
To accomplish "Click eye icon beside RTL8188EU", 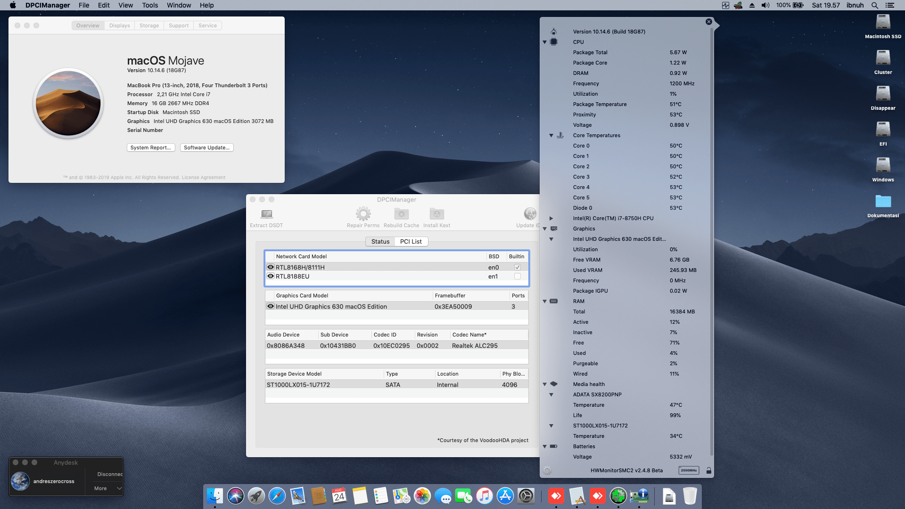I will (x=271, y=276).
